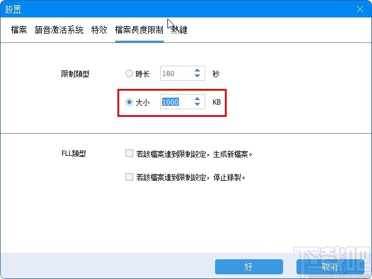Go to the 熱鍵 tab
372x279 pixels.
(180, 30)
